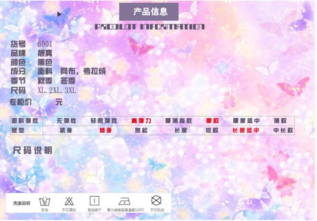
Task: Click the fabric text 网布,考拉绒
Action: 83,71
